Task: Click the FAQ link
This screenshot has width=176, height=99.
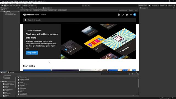Action: (x=55, y=10)
